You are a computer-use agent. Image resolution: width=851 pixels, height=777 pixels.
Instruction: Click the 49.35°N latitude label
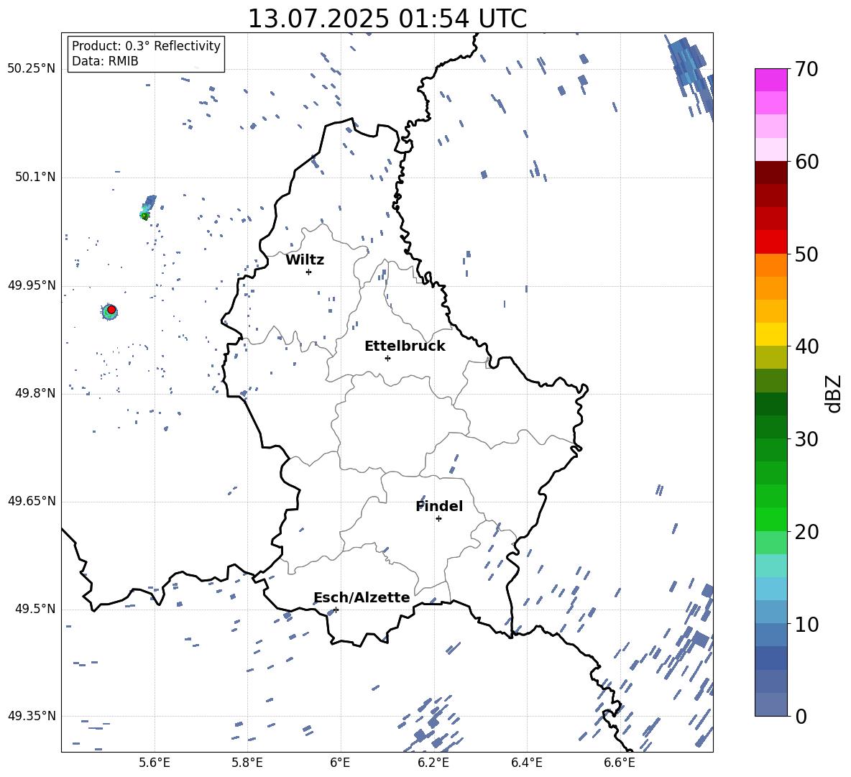point(32,716)
